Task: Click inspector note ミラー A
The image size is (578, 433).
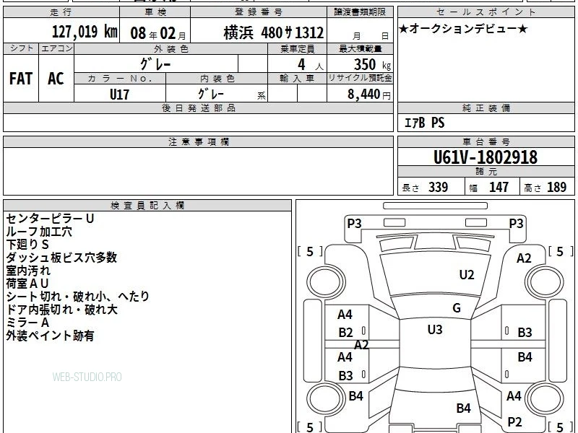Action: pos(27,323)
